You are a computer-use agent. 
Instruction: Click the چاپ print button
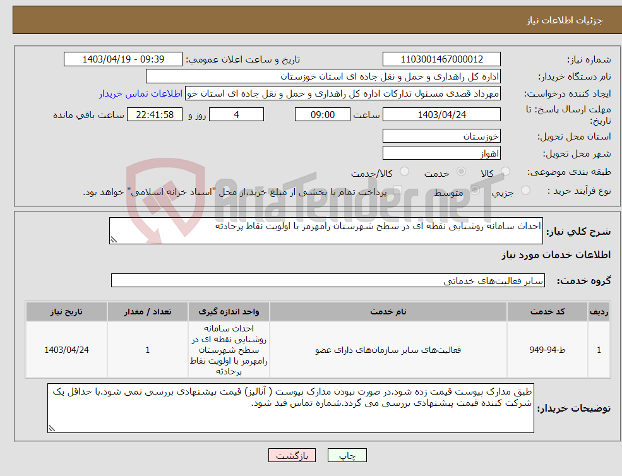[347, 455]
